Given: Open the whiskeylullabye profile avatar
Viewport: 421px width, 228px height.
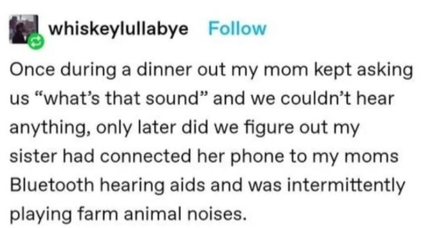Looking at the screenshot, I should tap(24, 30).
